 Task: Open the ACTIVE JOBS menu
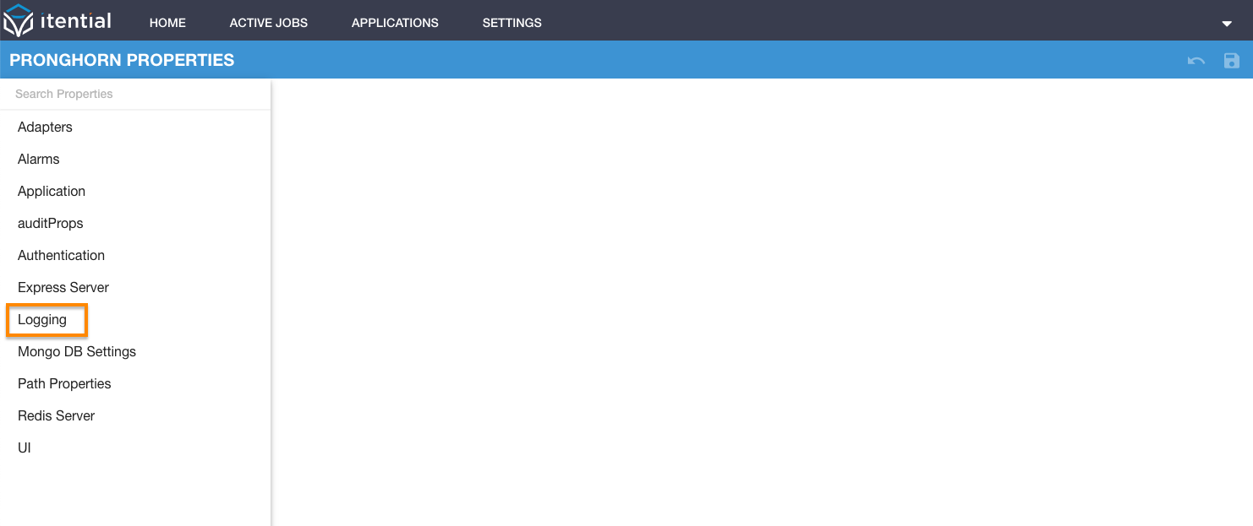coord(269,23)
